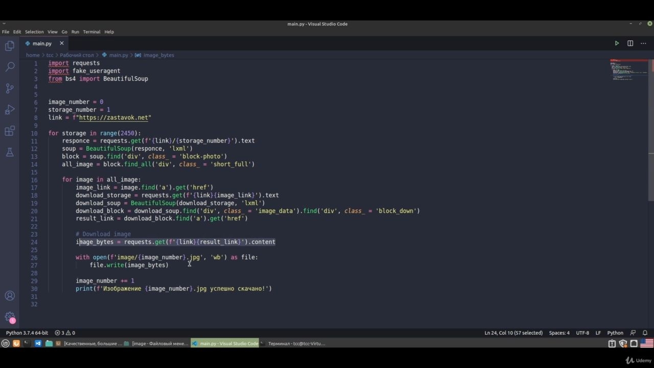Place cursor on 'import requests' line
This screenshot has width=654, height=368.
click(x=74, y=63)
